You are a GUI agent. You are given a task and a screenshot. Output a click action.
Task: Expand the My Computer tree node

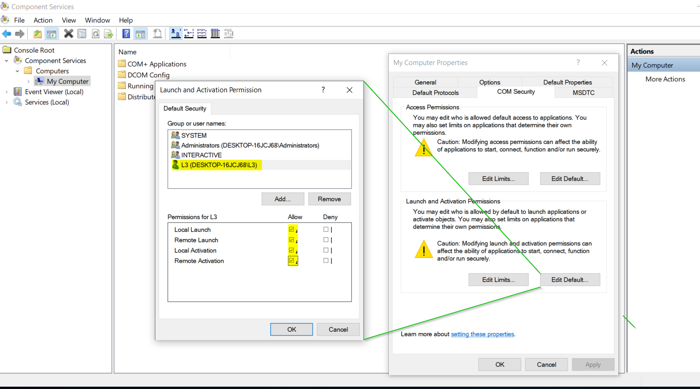click(29, 82)
